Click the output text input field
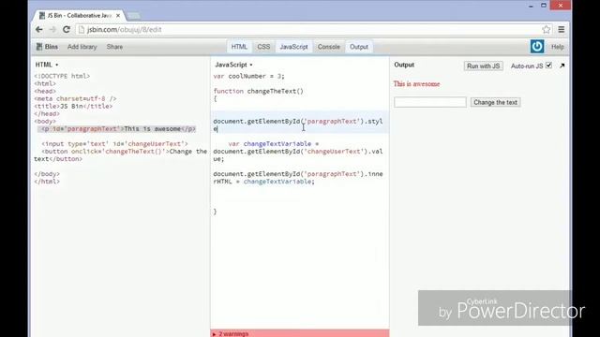The width and height of the screenshot is (600, 337). coord(430,102)
